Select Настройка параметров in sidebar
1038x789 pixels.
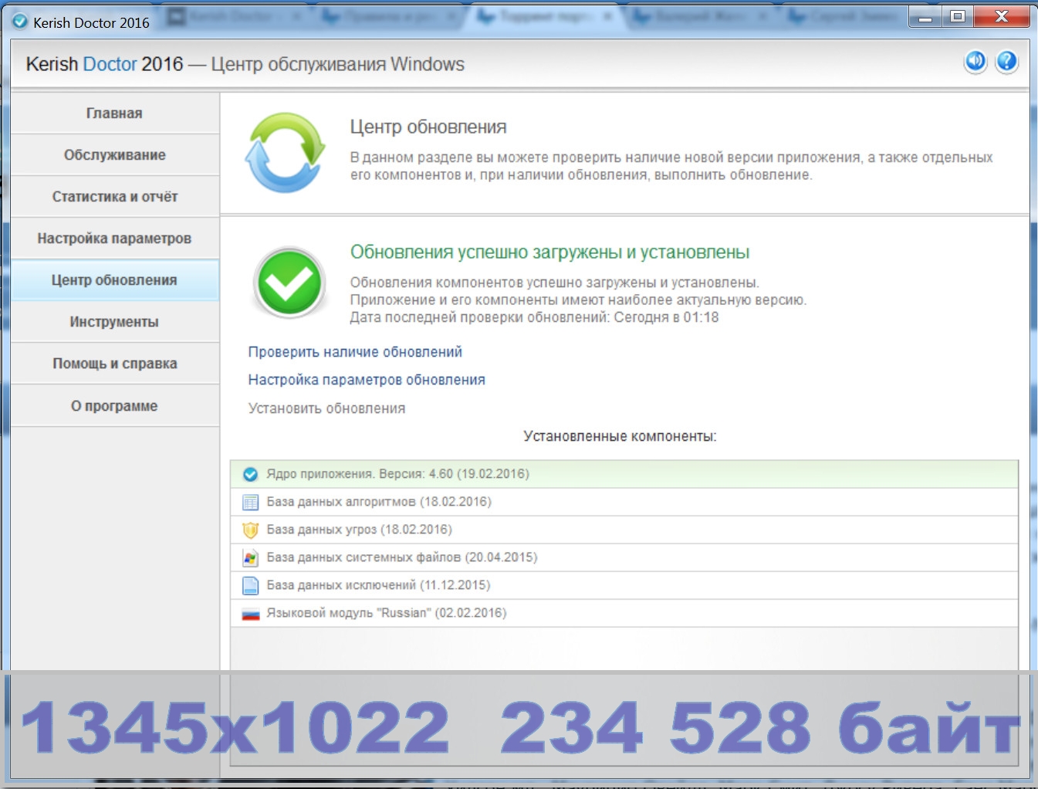(x=114, y=239)
